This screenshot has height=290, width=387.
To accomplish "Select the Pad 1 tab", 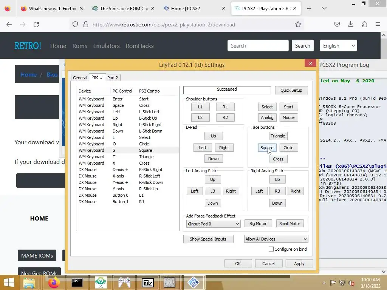I will 97,77.
